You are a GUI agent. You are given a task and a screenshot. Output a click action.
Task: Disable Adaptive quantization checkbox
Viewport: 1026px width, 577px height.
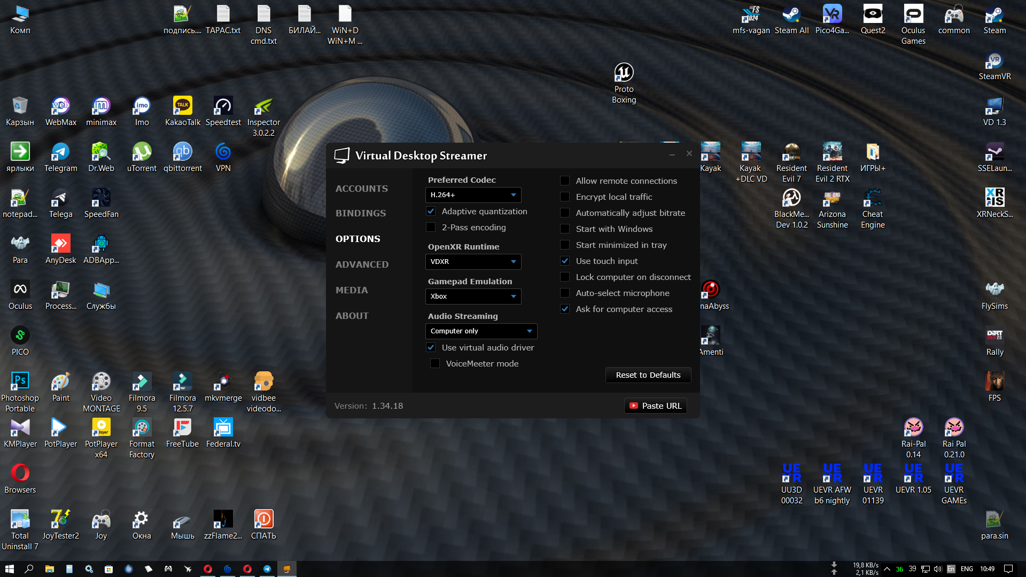tap(431, 212)
